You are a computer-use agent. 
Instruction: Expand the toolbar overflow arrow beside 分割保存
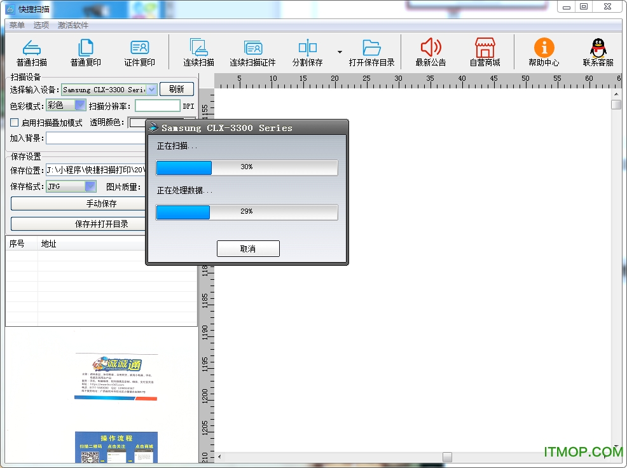(x=340, y=52)
